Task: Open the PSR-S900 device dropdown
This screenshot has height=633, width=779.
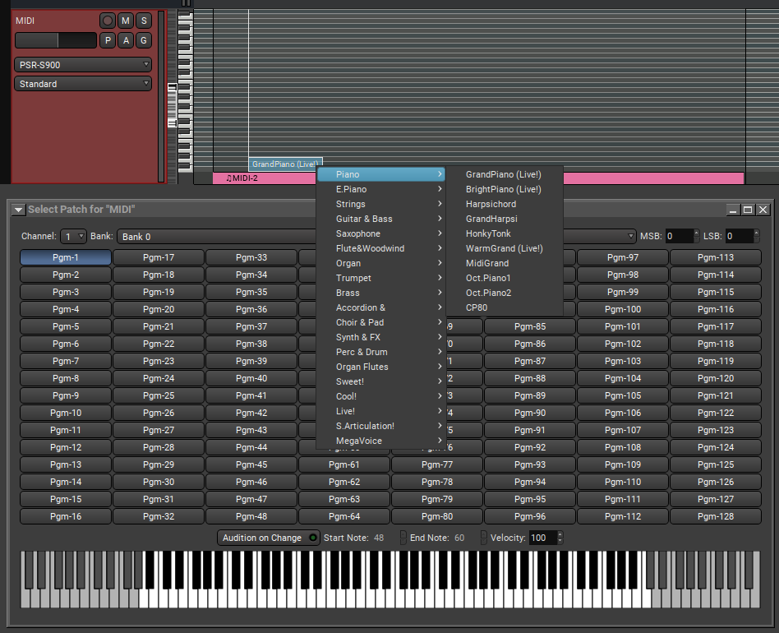Action: click(83, 65)
